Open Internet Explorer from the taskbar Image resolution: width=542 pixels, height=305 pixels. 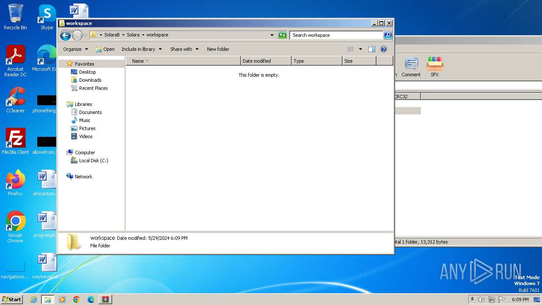(33, 299)
